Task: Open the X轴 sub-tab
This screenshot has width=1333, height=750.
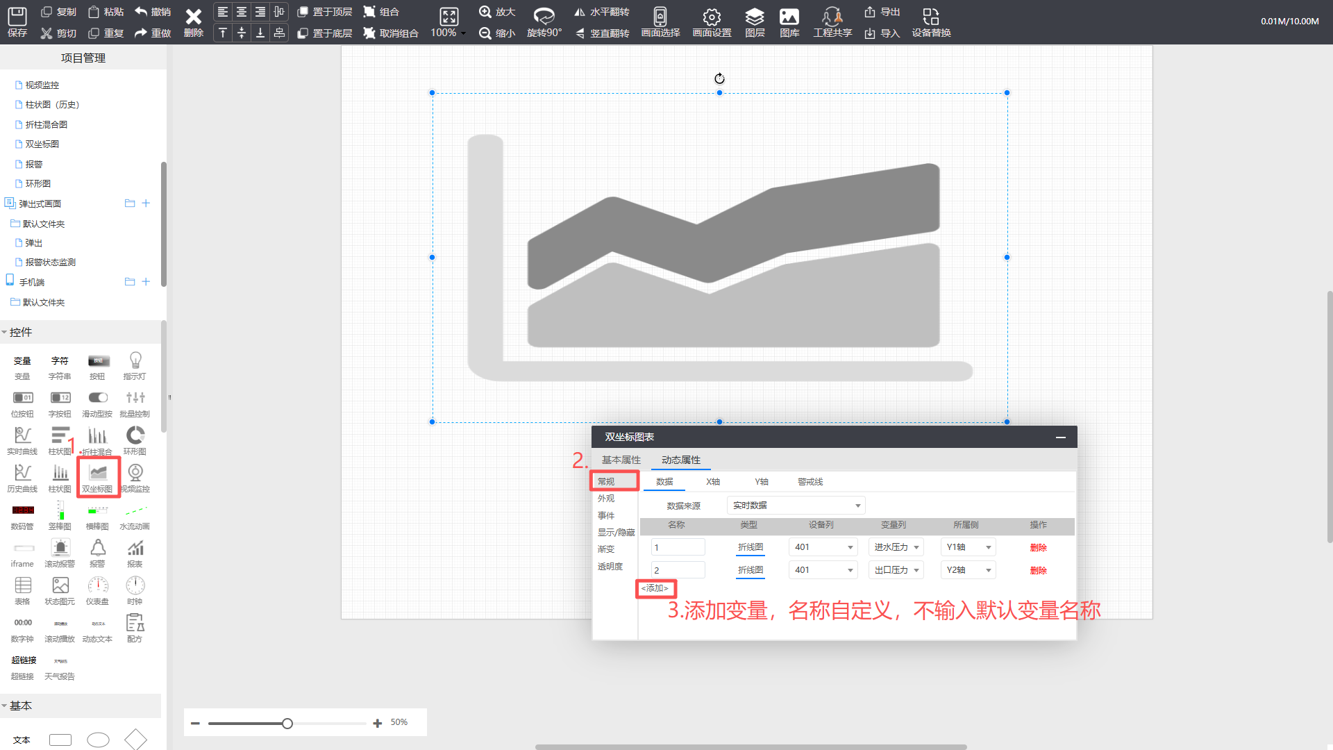Action: point(713,482)
